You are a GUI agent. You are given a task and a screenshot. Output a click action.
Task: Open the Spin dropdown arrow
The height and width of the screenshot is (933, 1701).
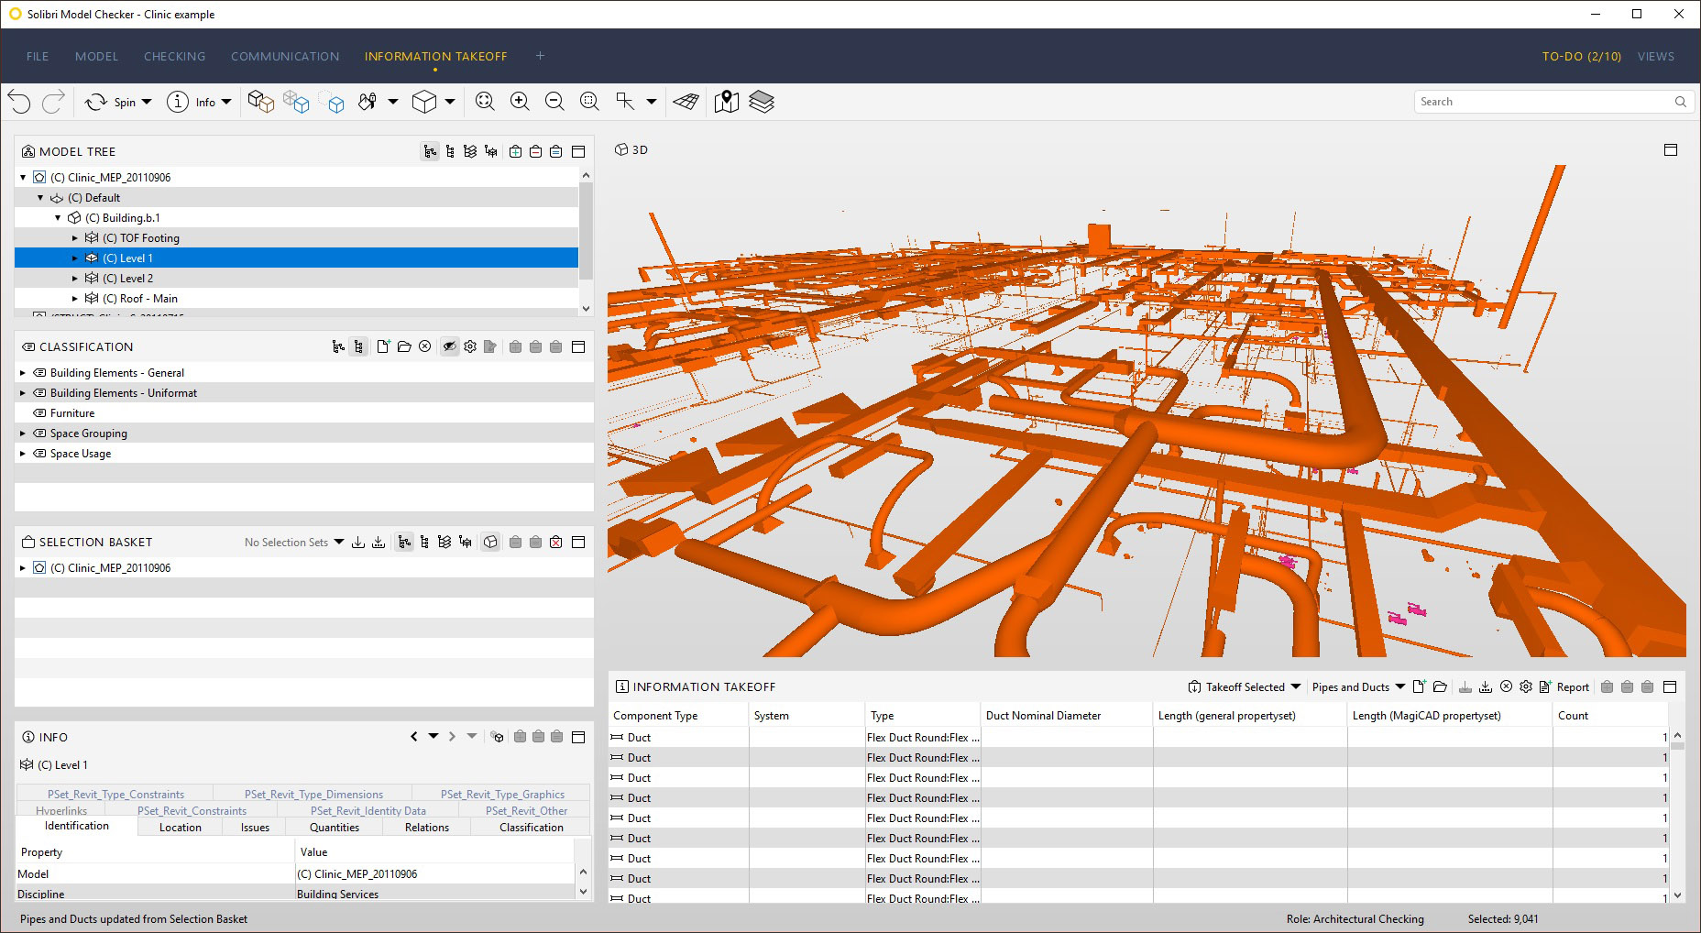pyautogui.click(x=147, y=102)
